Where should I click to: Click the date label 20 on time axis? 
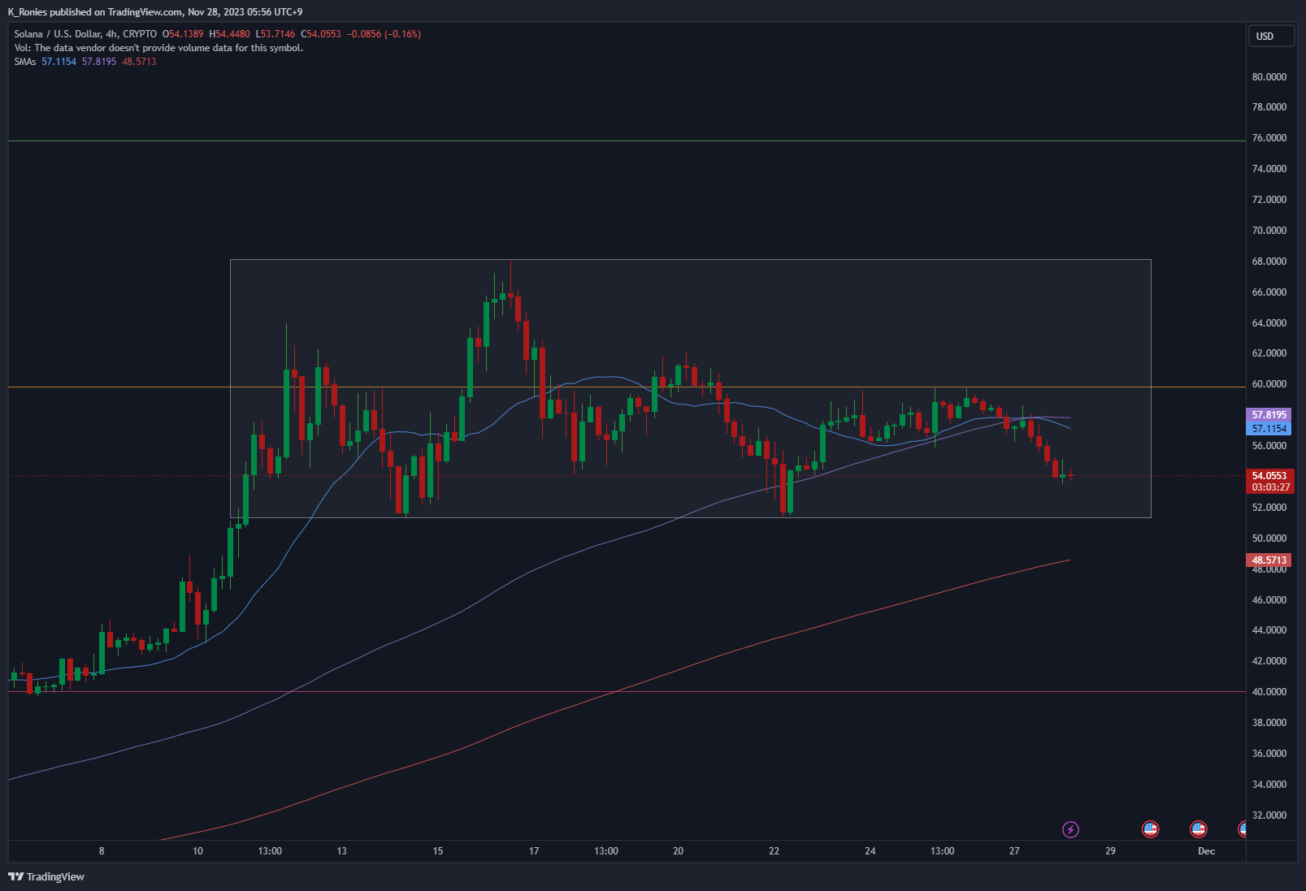click(678, 851)
